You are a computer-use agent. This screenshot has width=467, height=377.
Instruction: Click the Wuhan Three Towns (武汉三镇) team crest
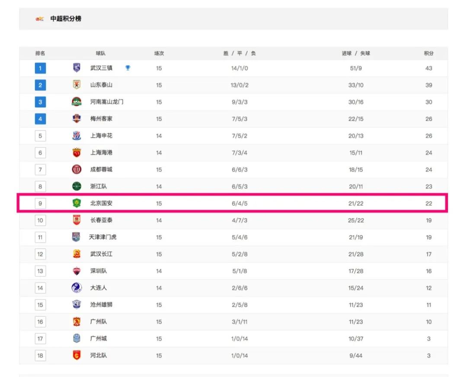coord(77,68)
